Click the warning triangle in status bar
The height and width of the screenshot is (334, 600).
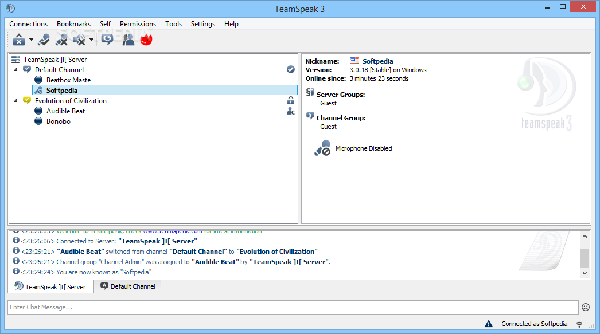click(489, 324)
